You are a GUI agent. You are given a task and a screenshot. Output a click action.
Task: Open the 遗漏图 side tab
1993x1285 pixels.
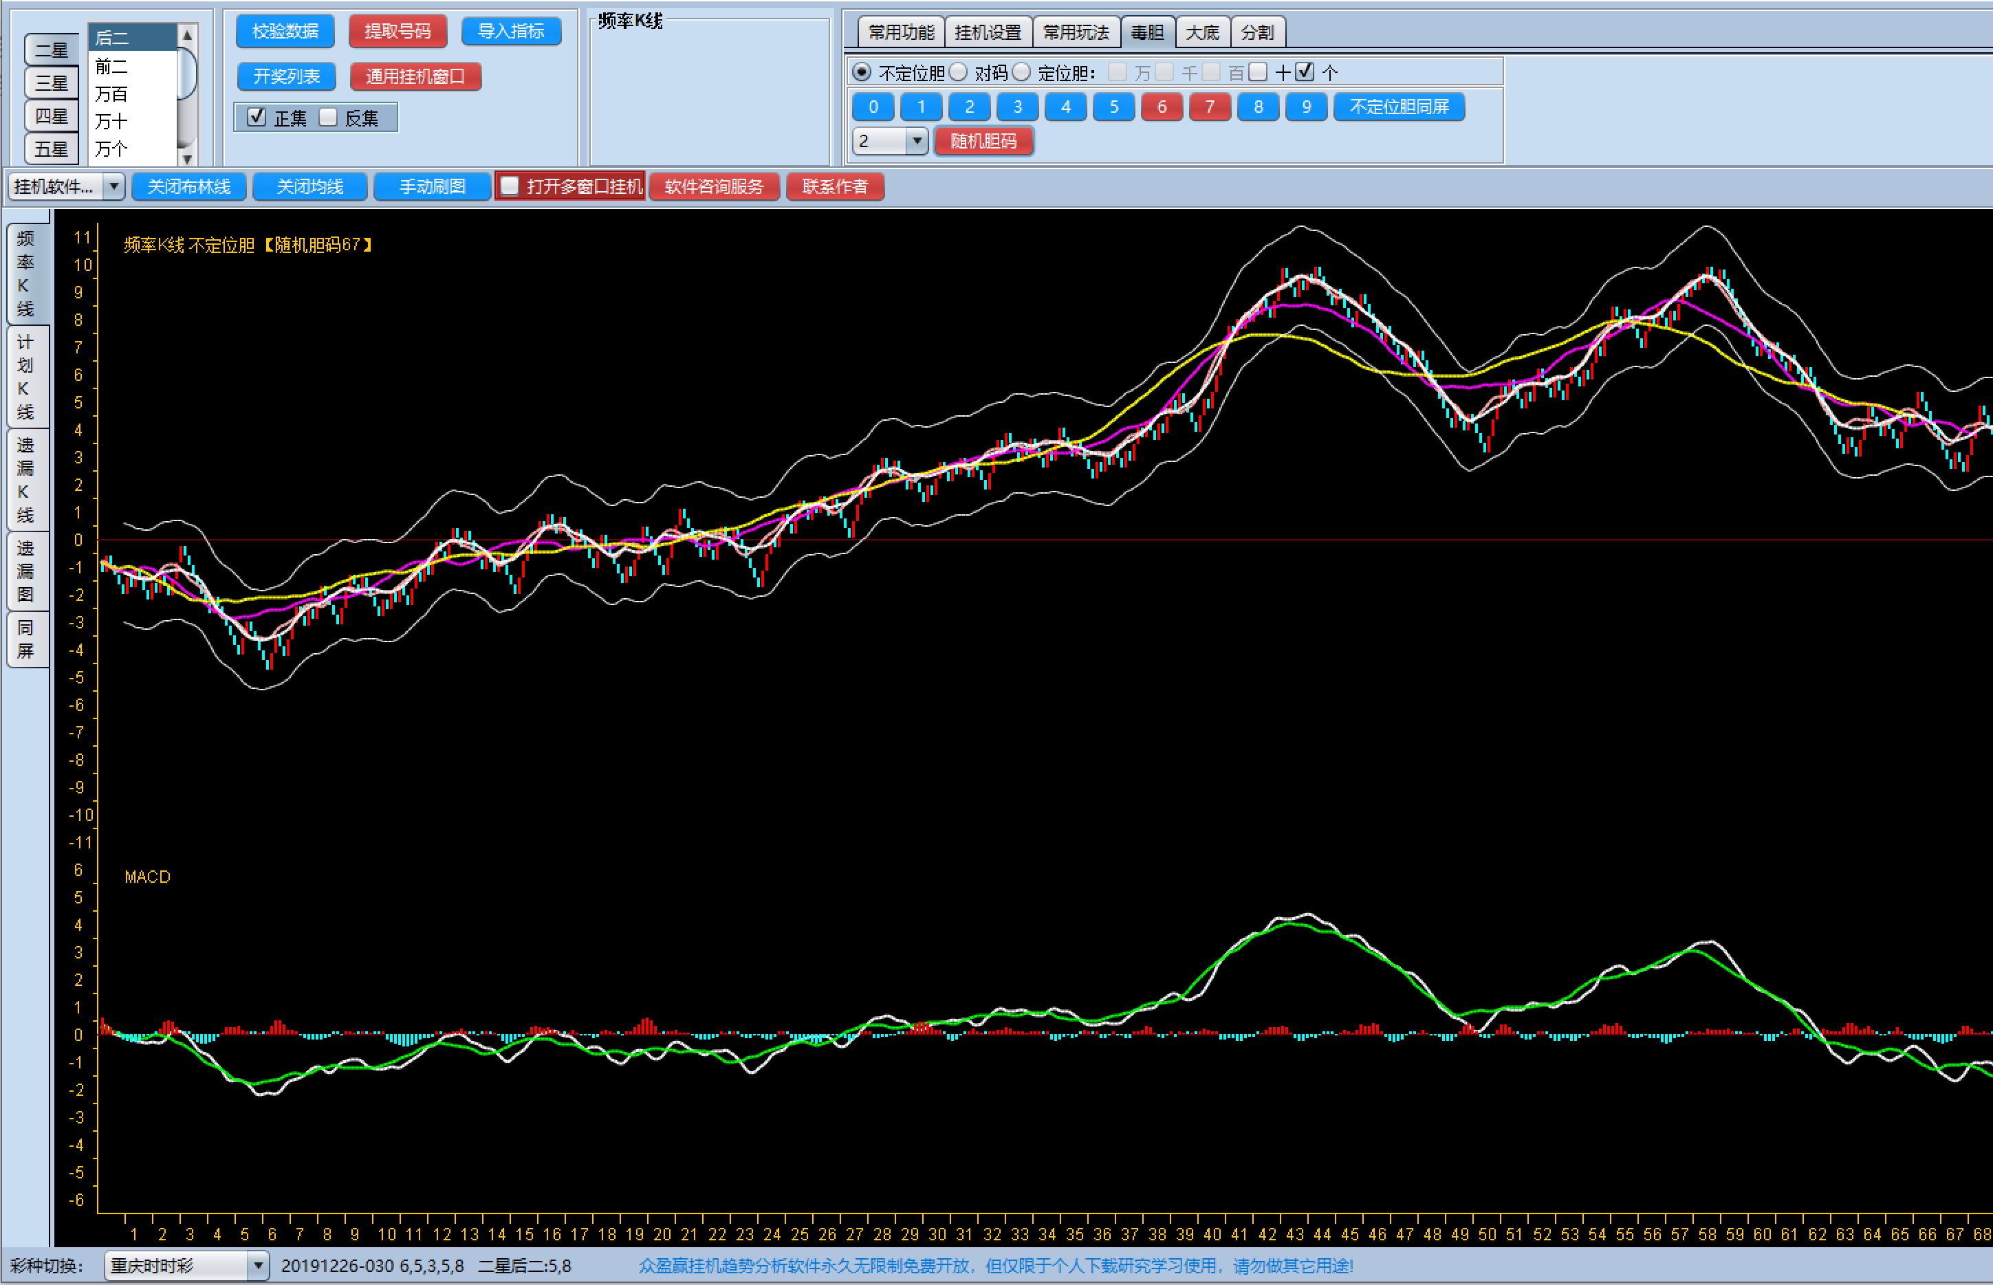[26, 571]
